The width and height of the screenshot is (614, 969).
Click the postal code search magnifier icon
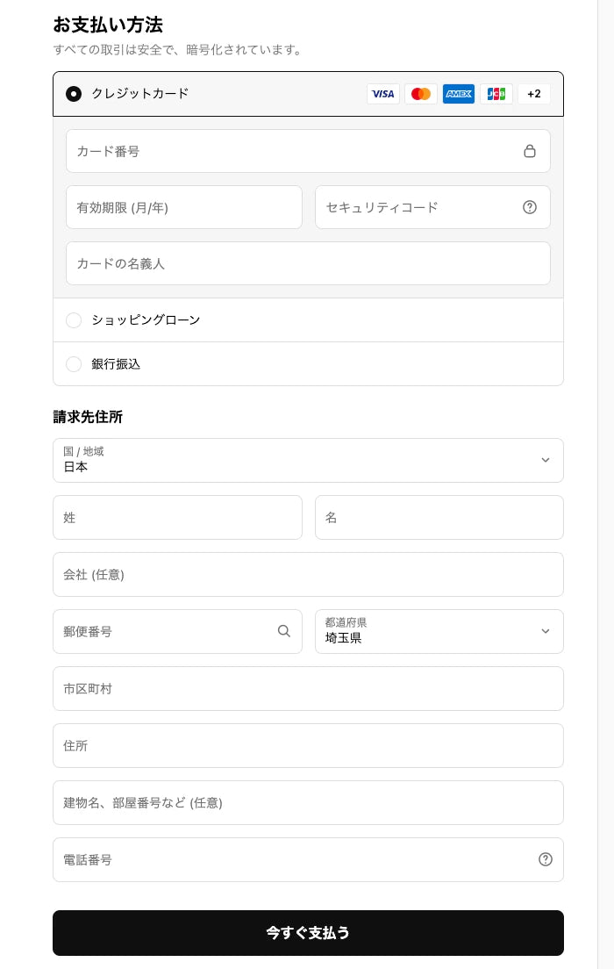(x=284, y=631)
